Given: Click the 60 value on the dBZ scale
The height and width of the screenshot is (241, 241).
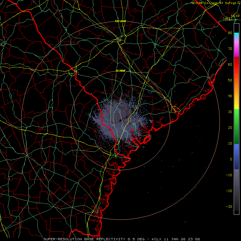Looking at the screenshot, I should [x=230, y=65].
